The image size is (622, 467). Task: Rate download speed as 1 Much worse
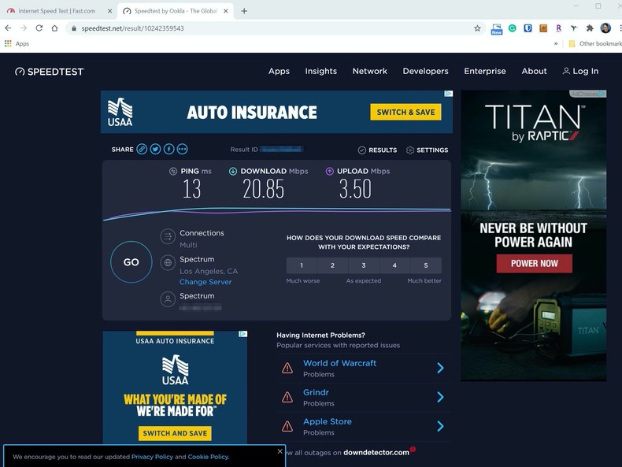click(x=301, y=265)
